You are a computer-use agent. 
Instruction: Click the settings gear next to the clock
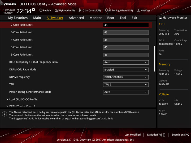(33, 10)
